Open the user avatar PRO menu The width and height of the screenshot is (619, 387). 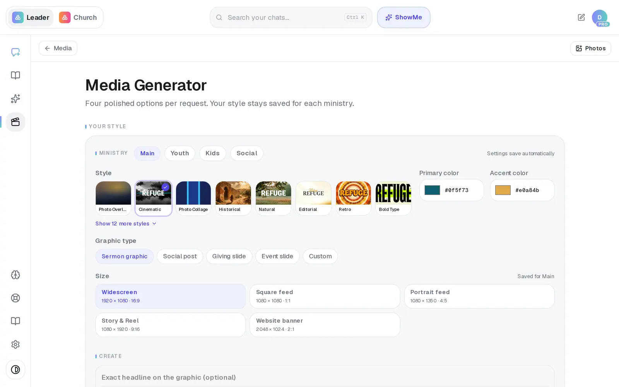[600, 18]
